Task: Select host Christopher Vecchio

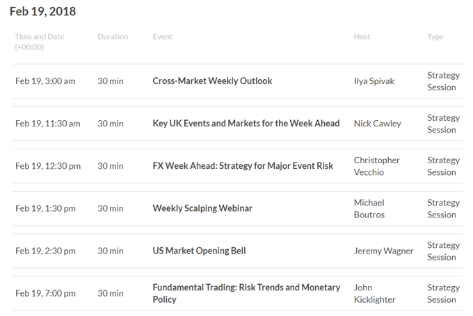Action: [x=376, y=166]
